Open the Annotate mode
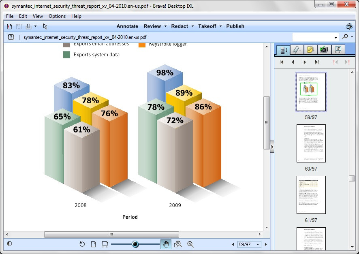The height and width of the screenshot is (254, 359). [127, 26]
